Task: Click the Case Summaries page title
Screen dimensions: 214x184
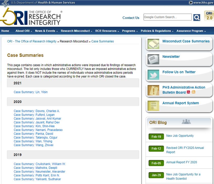Action: pos(25,55)
